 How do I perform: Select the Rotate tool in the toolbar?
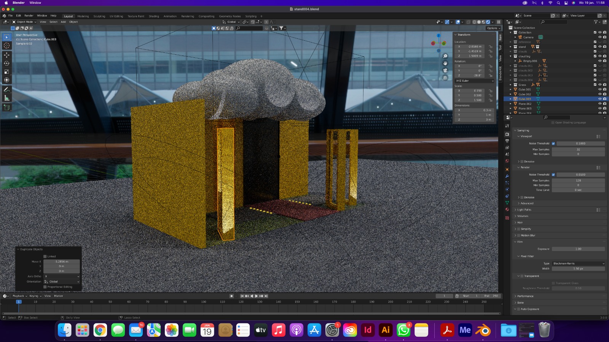(6, 63)
